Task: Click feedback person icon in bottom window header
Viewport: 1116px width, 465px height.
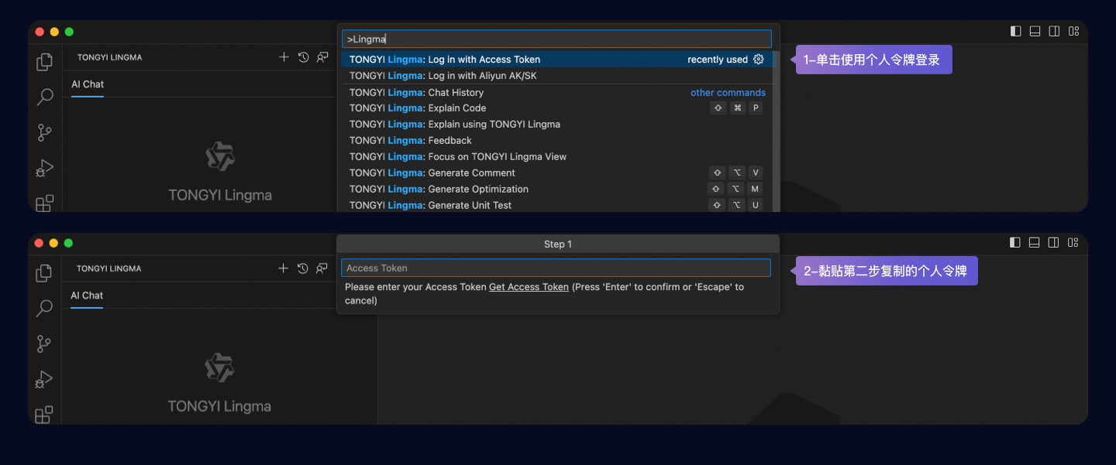Action: 322,268
